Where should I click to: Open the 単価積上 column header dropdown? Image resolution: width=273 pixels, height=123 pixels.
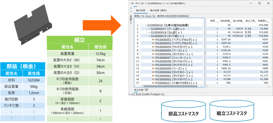pos(268,22)
